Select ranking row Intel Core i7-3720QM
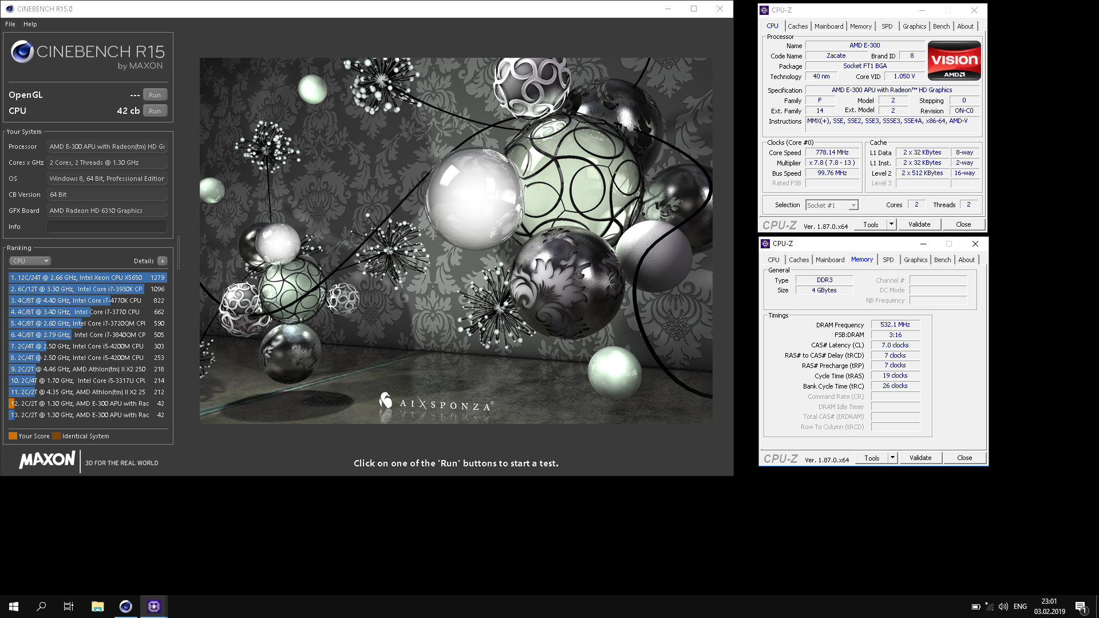This screenshot has width=1099, height=618. coord(88,323)
